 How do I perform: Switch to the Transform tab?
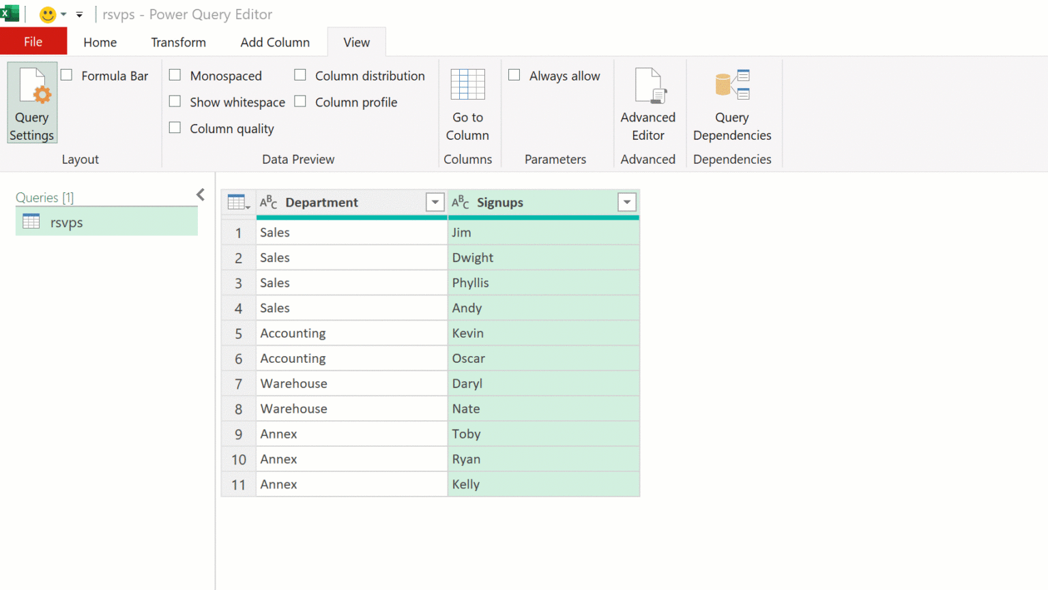178,42
